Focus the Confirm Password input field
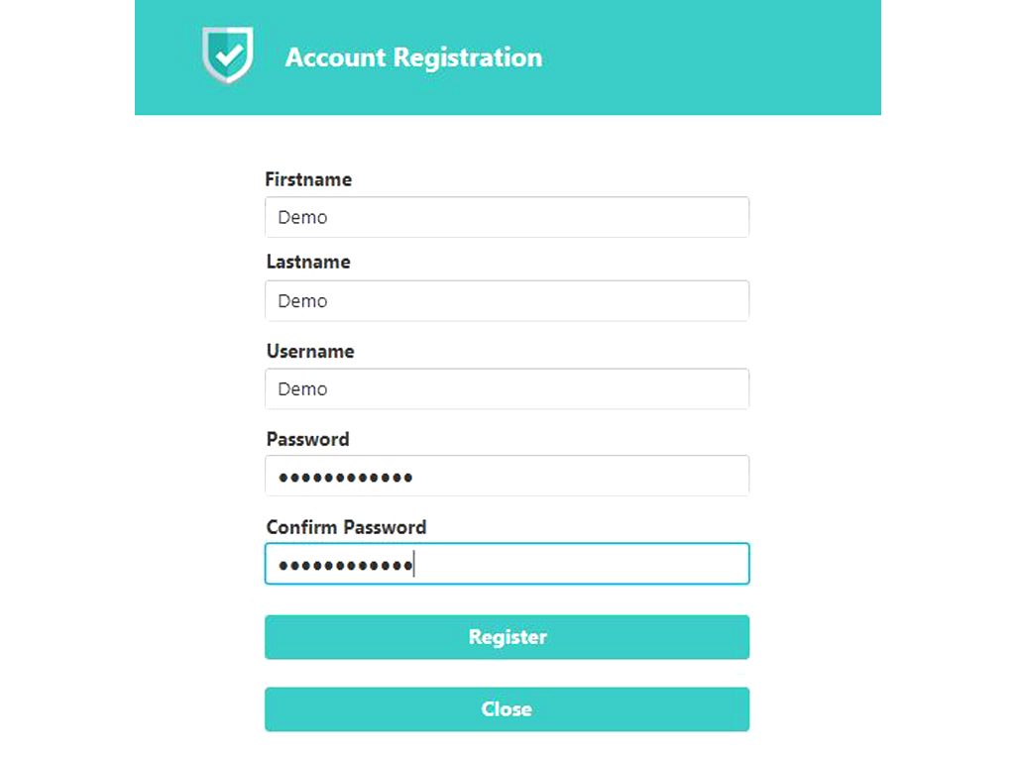Image resolution: width=1016 pixels, height=760 pixels. [507, 564]
